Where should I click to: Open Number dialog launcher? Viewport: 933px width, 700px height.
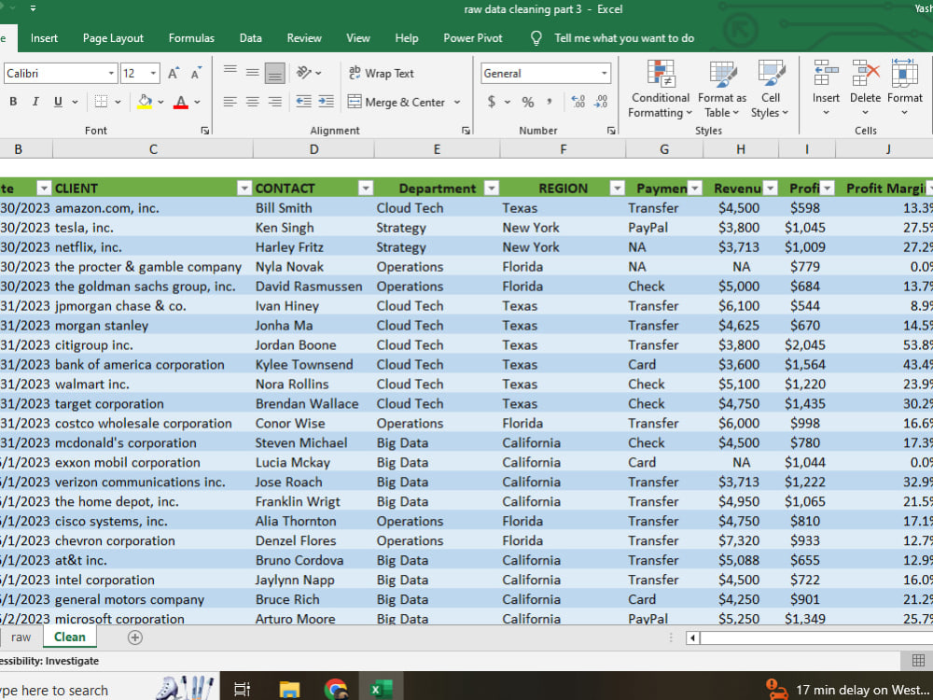610,131
